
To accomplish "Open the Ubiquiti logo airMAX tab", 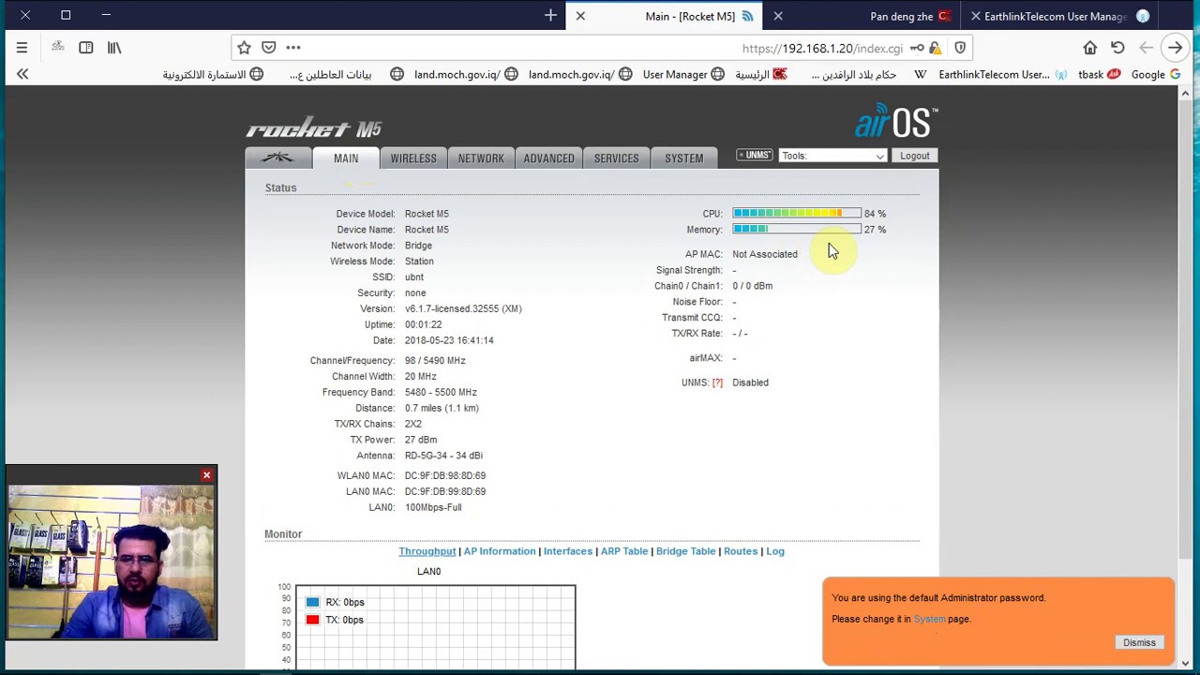I will click(277, 158).
